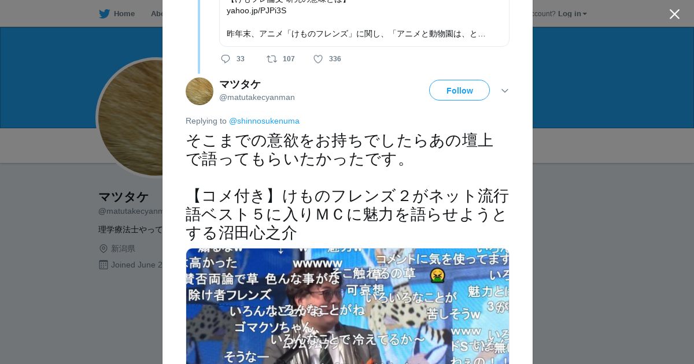Screen dimensions: 694x364
Task: Open the large profile picture on the left
Action: [130, 118]
